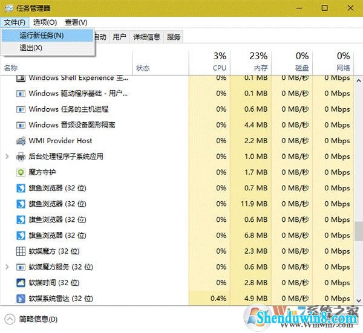Viewport: 363px width, 333px height.
Task: Click the 旗鱼浏览器 icon using 6.8 MB
Action: (x=21, y=236)
